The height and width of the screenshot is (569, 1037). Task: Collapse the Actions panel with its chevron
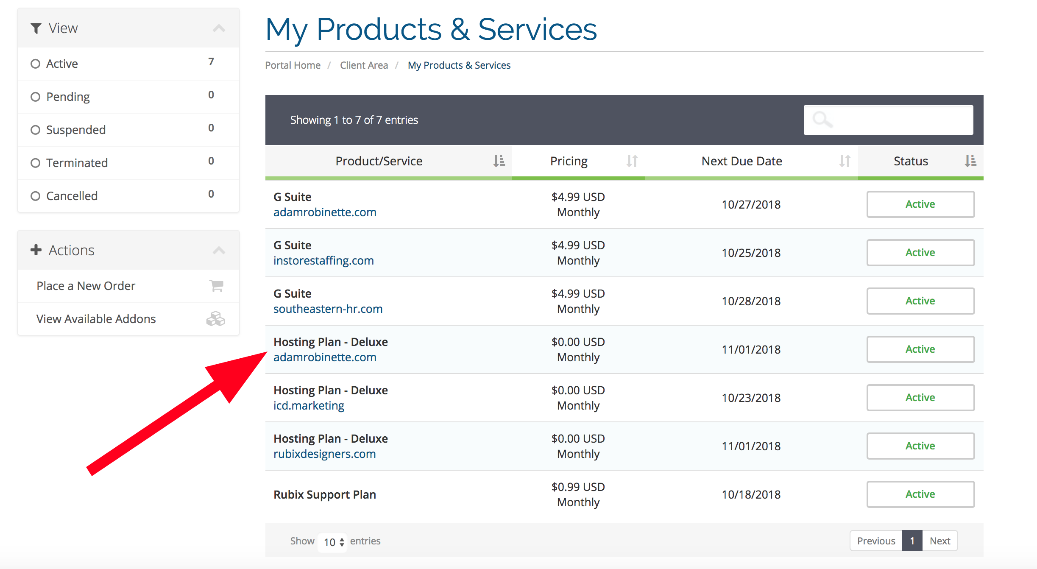click(x=219, y=250)
